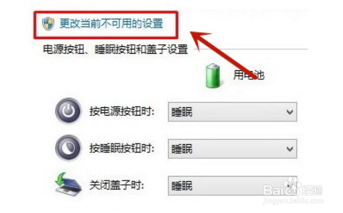
Task: Open the 按电源按钮时 dropdown box
Action: tap(232, 112)
